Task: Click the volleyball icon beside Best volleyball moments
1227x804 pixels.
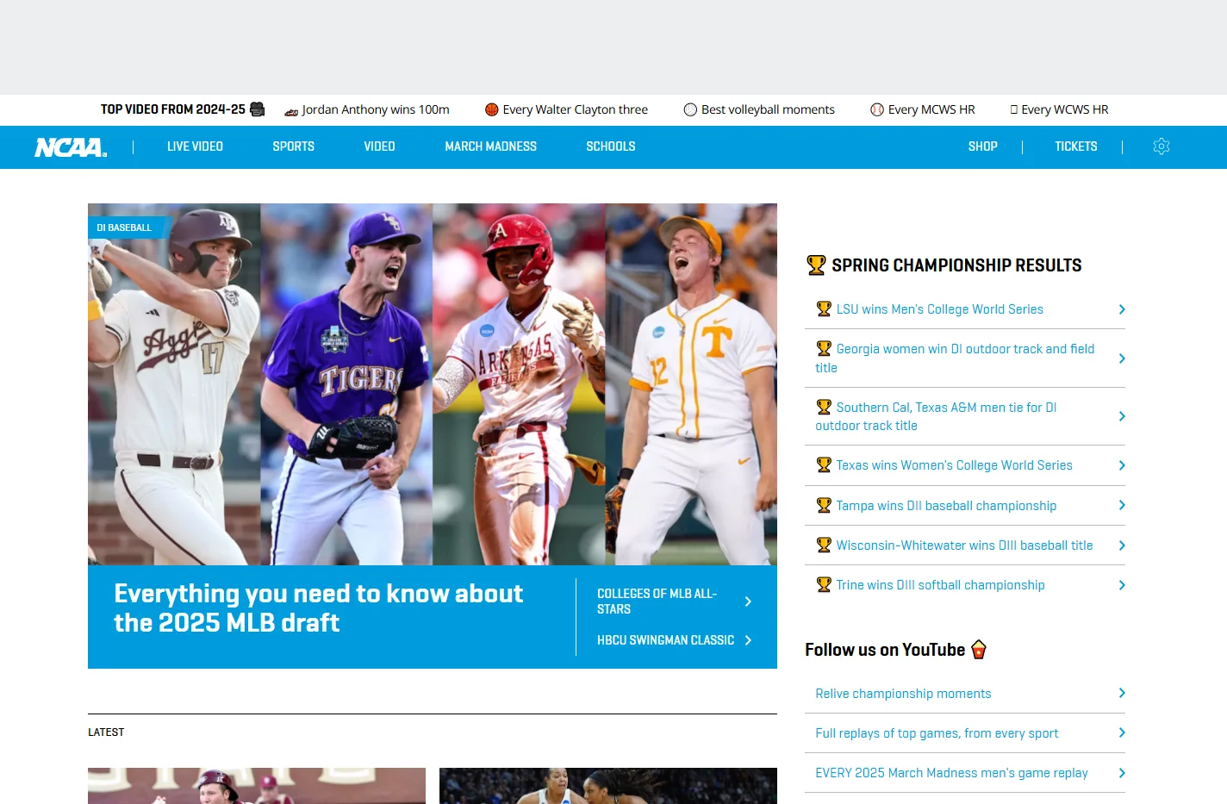Action: pos(690,109)
